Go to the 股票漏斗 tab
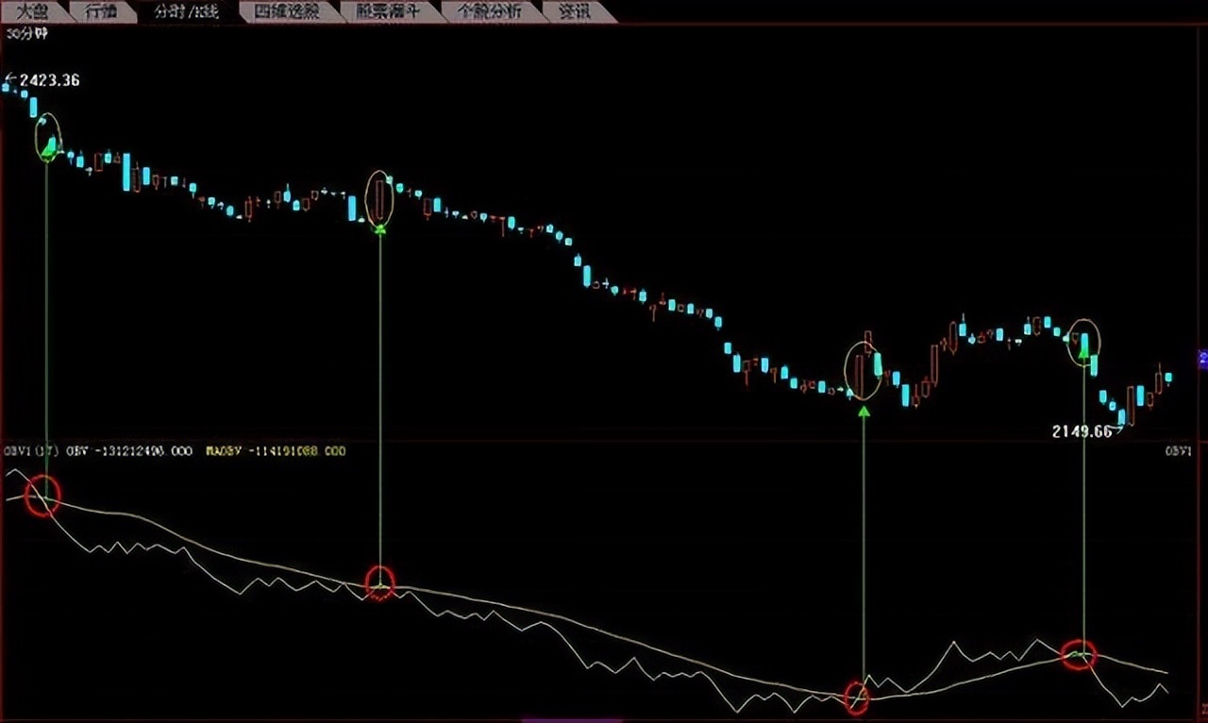 tap(388, 12)
